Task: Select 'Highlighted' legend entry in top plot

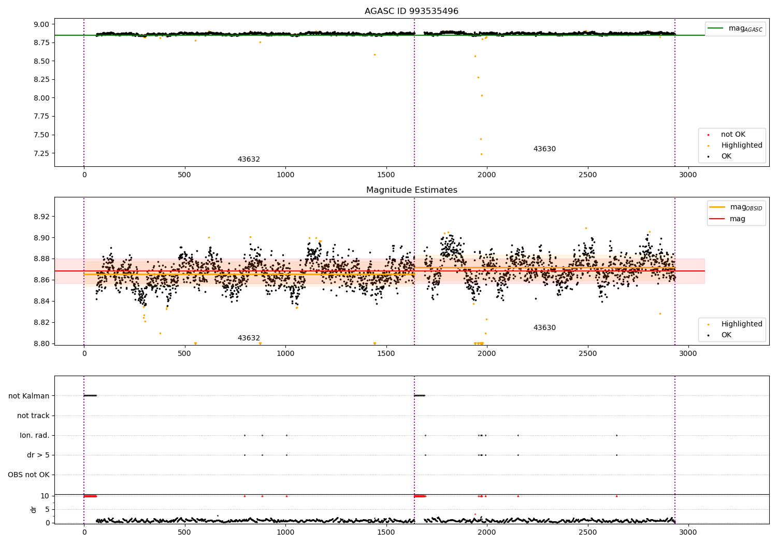Action: pos(741,146)
